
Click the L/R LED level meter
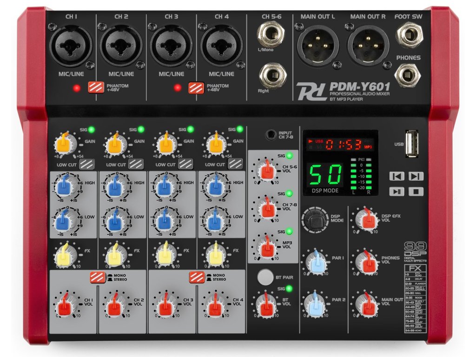pyautogui.click(x=361, y=175)
